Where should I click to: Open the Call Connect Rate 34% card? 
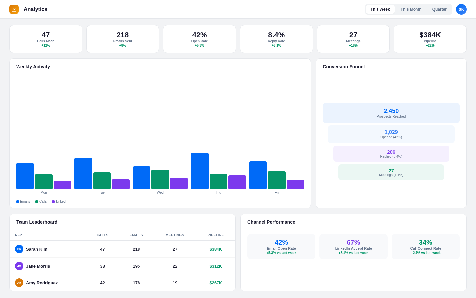[x=426, y=247]
